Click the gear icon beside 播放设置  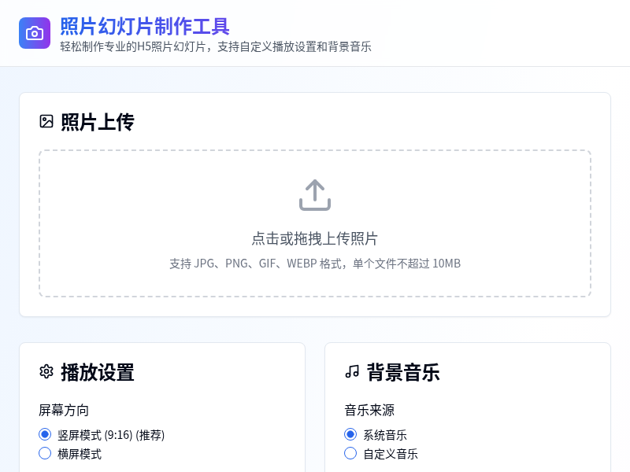[x=46, y=371]
